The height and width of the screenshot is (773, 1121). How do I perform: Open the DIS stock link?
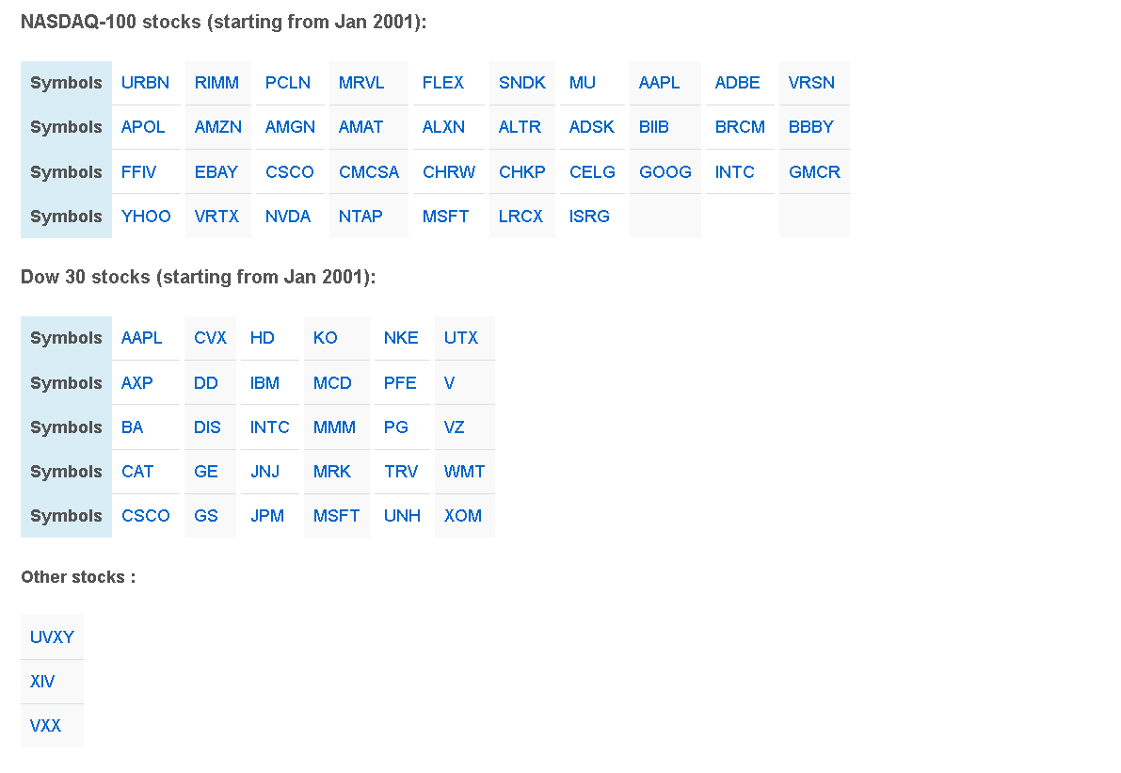(x=207, y=427)
